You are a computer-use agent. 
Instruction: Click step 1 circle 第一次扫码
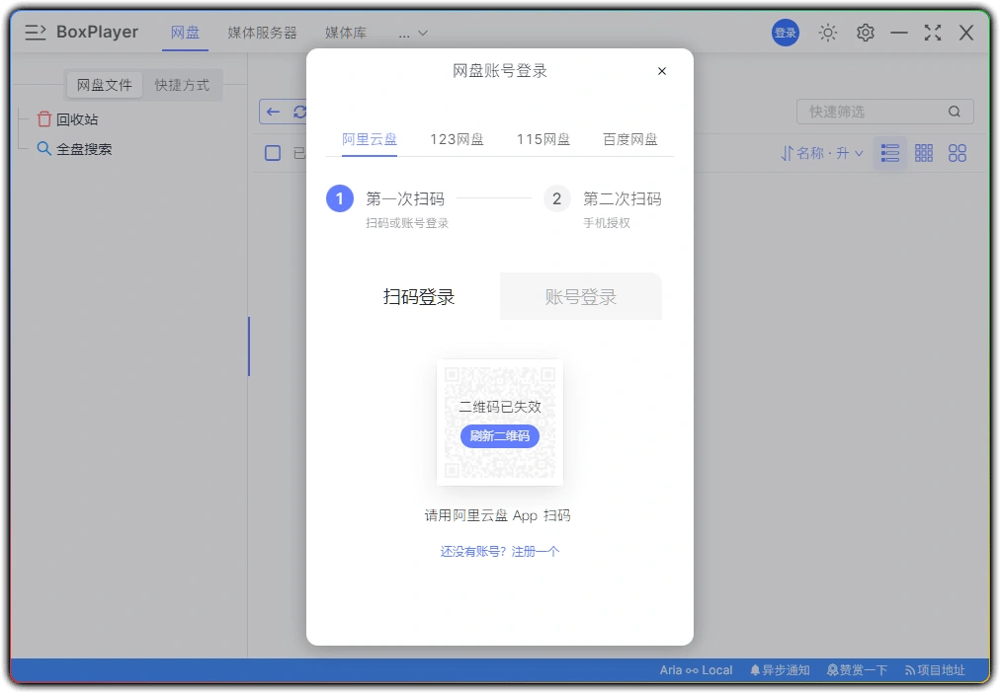pyautogui.click(x=340, y=198)
